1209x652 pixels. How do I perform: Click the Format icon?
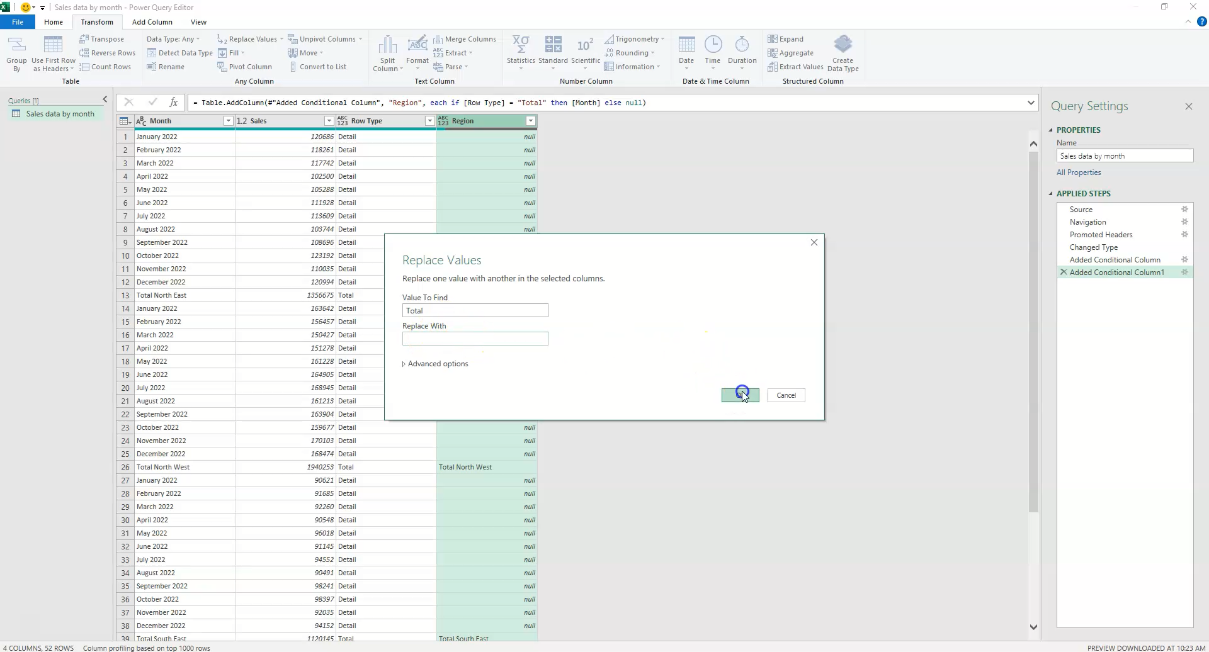coord(417,53)
